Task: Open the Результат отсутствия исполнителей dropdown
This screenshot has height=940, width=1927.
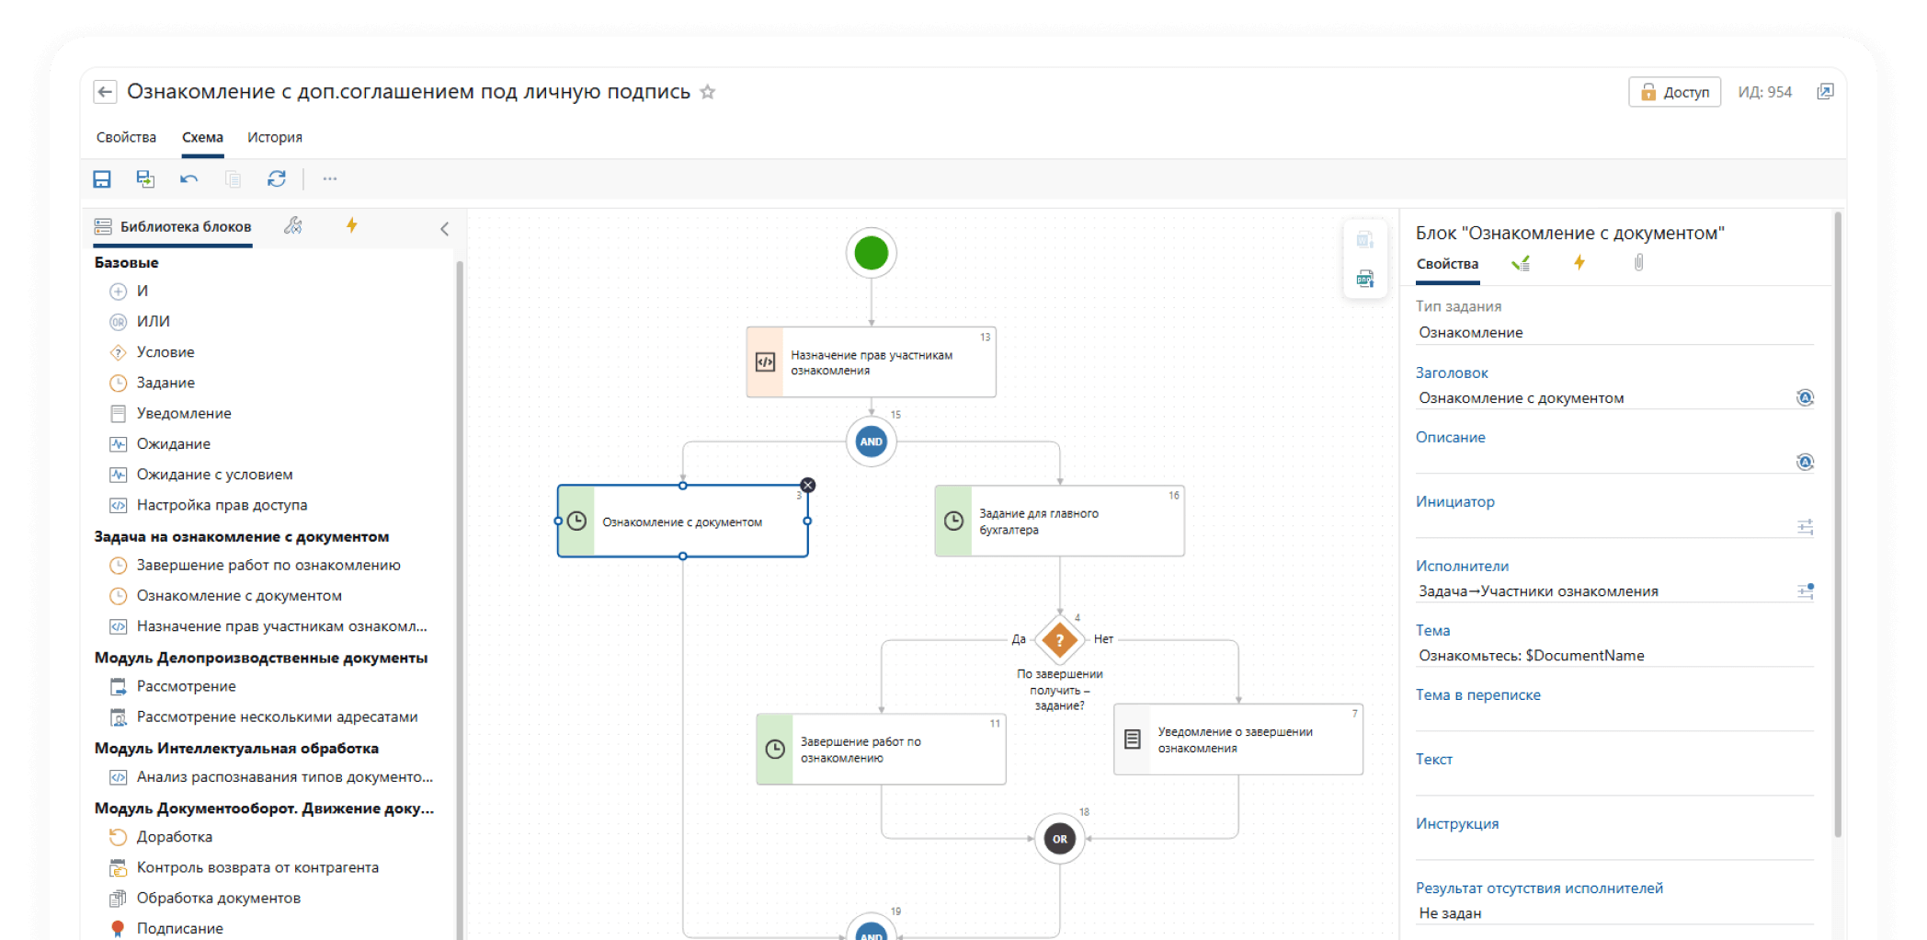Action: (x=1613, y=913)
